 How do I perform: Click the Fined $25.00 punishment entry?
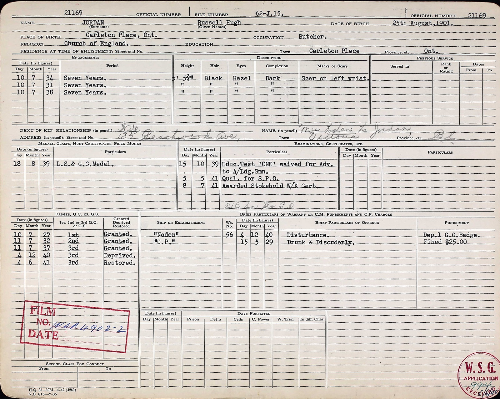445,242
